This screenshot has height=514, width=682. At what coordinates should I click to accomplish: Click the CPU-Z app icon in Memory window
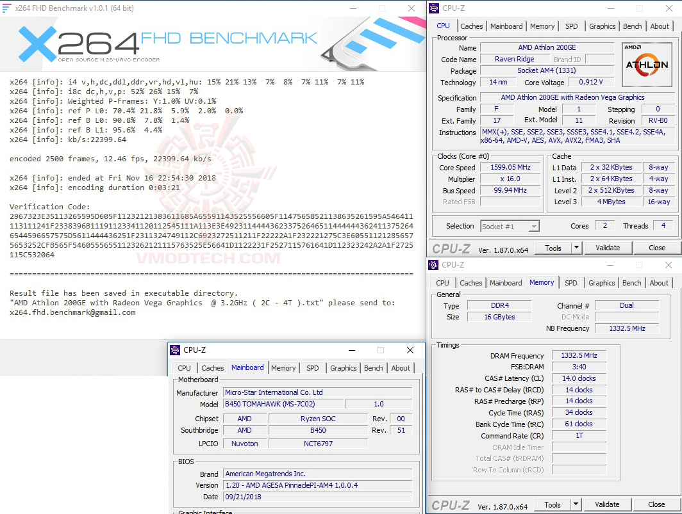click(433, 264)
